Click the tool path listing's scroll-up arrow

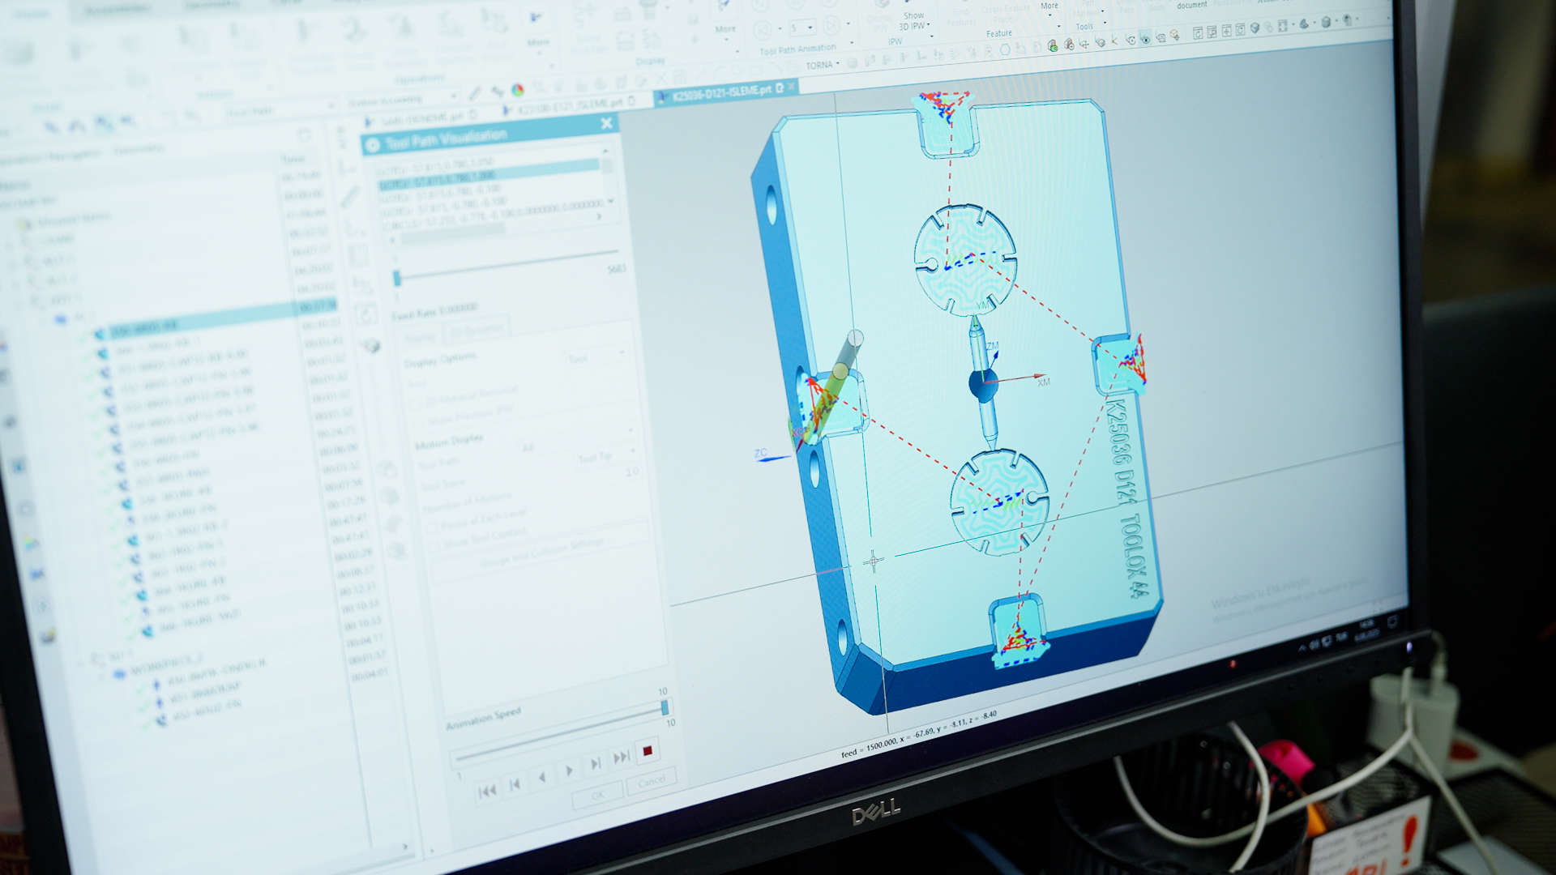point(605,152)
